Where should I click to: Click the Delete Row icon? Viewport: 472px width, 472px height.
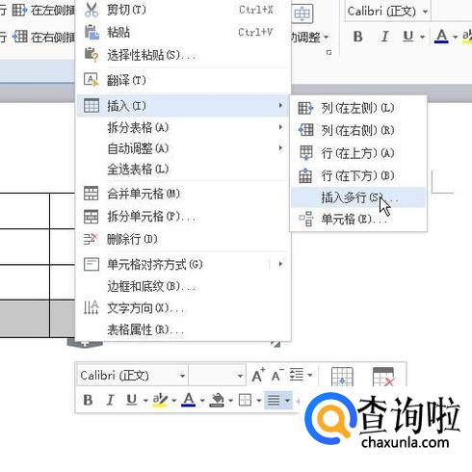click(x=91, y=239)
